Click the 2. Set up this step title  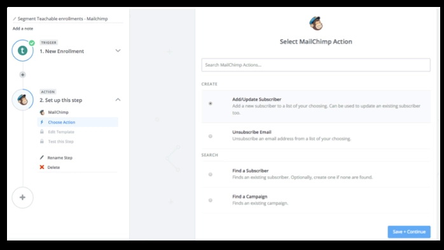click(61, 100)
